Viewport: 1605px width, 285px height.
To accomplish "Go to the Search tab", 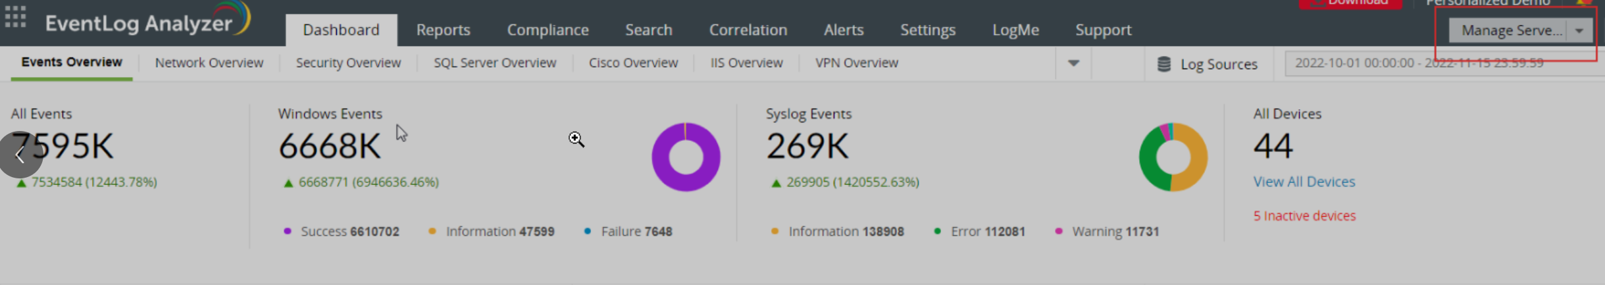I will point(648,30).
